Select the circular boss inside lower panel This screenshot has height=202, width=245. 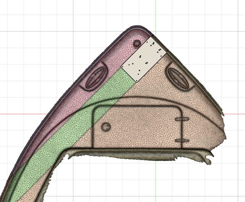coord(106,126)
